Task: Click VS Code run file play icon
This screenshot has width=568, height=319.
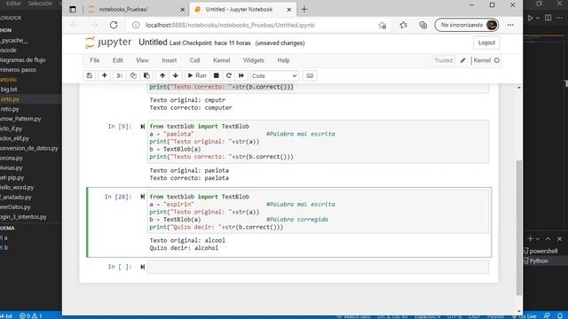Action: (530, 18)
